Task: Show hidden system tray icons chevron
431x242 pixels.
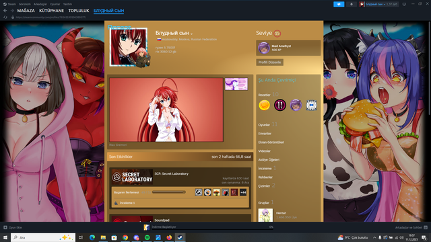Action: pyautogui.click(x=374, y=237)
